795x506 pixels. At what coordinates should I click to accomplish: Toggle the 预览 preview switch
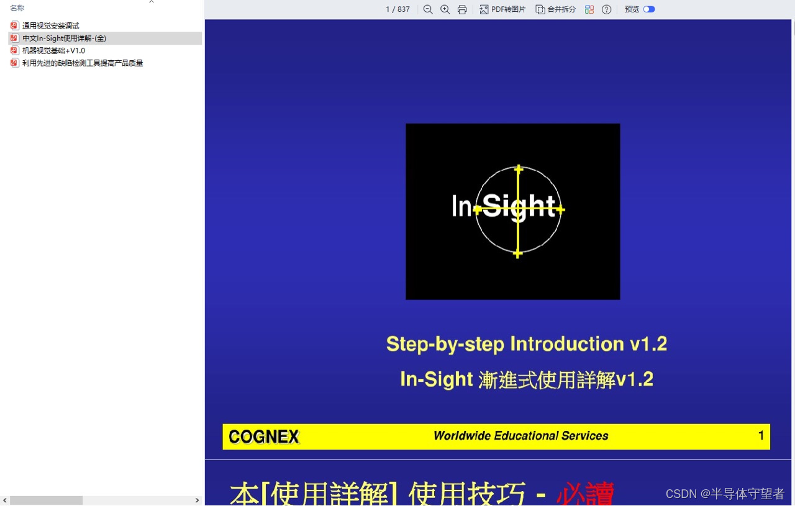pyautogui.click(x=649, y=9)
